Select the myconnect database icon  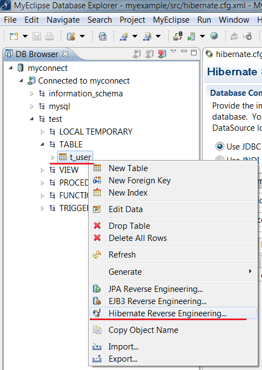click(20, 68)
